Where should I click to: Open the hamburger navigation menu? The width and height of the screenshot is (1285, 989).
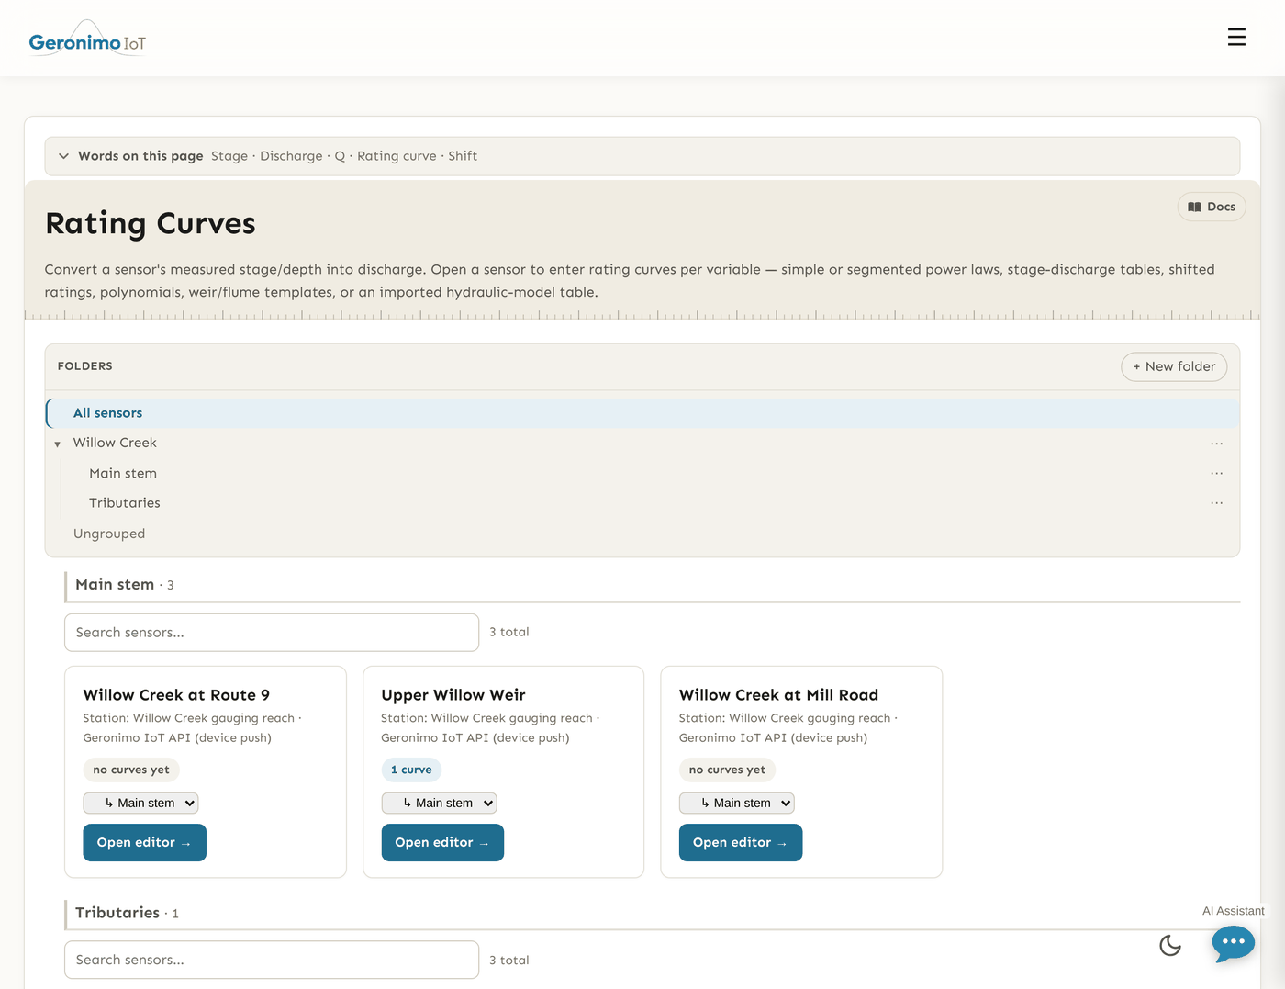1236,37
